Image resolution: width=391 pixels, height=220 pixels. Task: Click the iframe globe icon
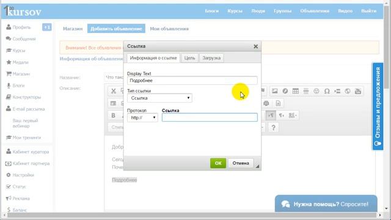tap(348, 91)
